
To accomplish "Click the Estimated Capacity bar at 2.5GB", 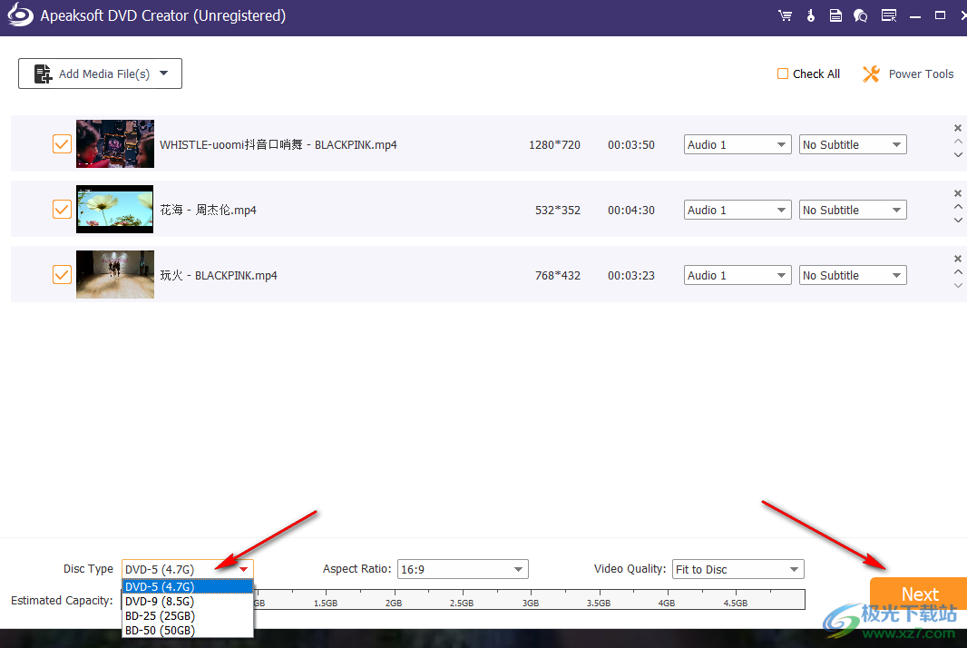I will [x=462, y=599].
